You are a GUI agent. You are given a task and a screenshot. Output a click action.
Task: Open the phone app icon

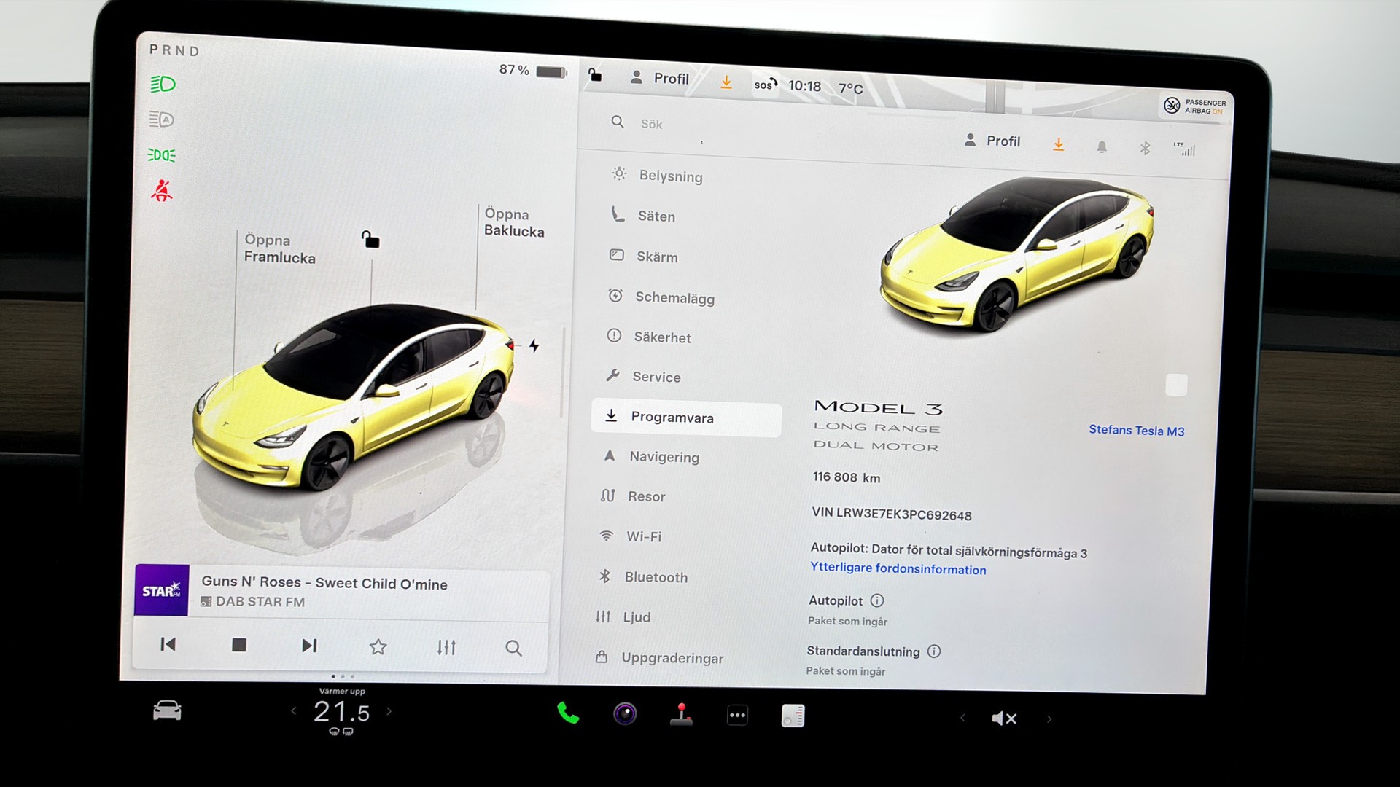coord(568,713)
